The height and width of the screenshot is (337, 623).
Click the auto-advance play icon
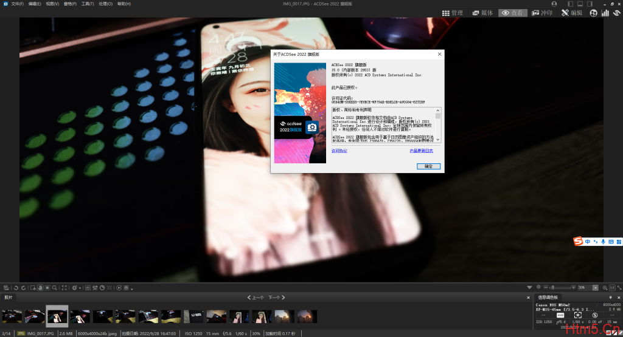tap(119, 288)
